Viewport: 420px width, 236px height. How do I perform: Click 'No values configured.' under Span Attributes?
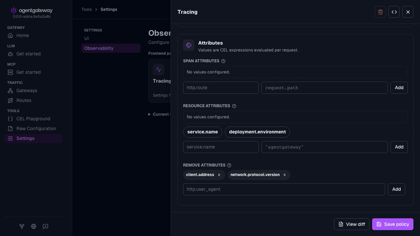point(208,72)
